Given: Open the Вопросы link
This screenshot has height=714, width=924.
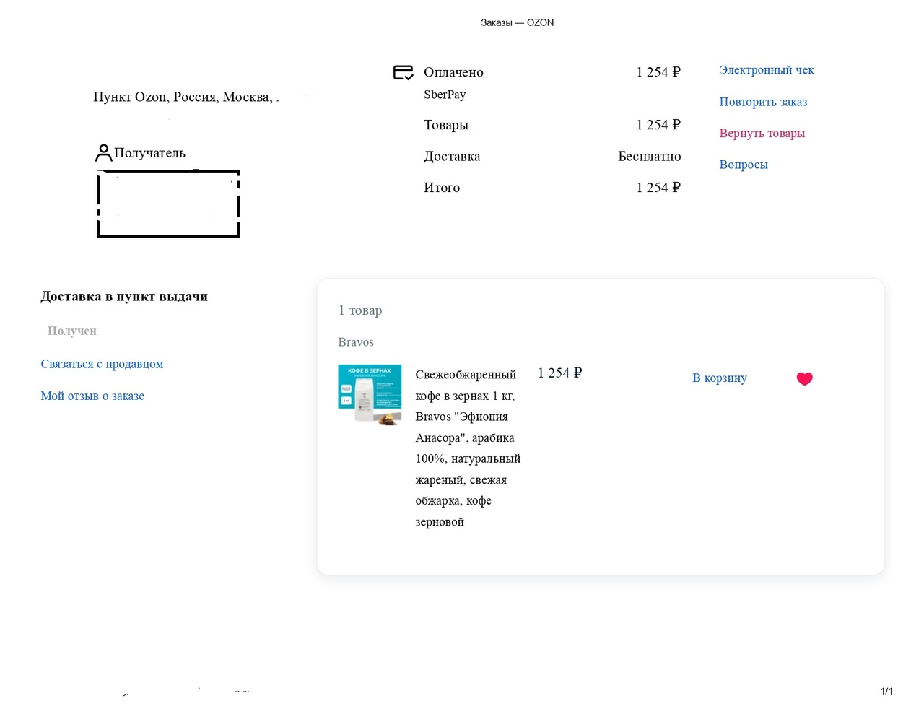Looking at the screenshot, I should [744, 165].
